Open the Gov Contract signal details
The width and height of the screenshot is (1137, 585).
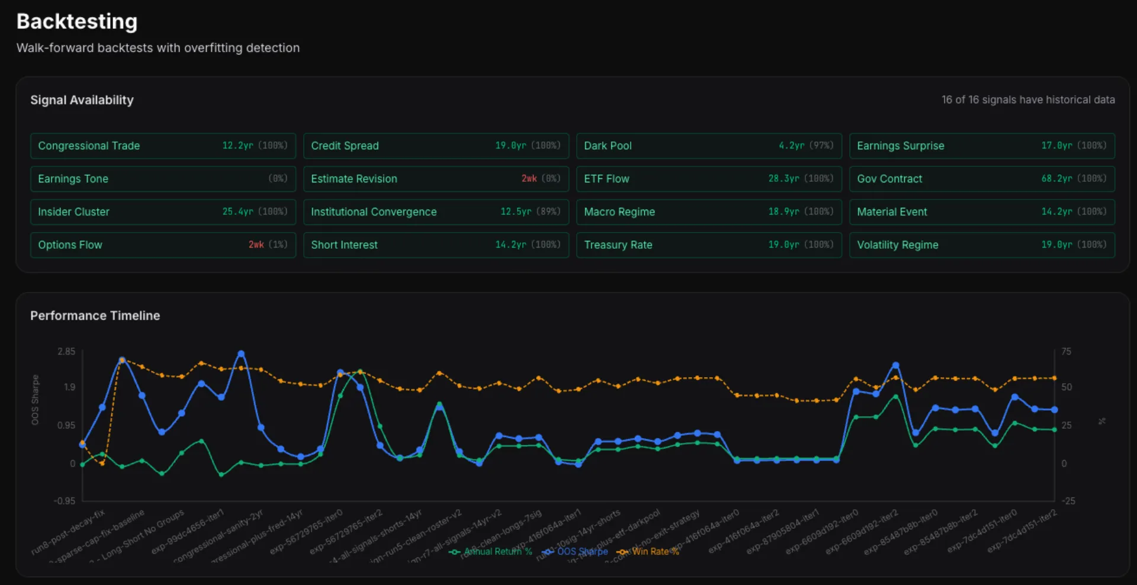tap(982, 179)
